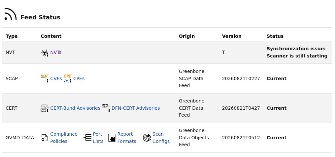This screenshot has width=335, height=157.
Task: Open the CVEs link
Action: click(x=56, y=78)
